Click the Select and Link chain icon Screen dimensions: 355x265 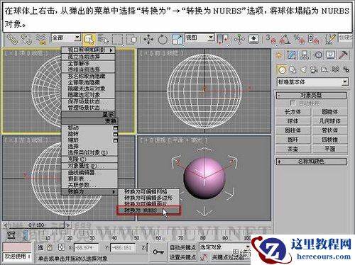pos(12,39)
